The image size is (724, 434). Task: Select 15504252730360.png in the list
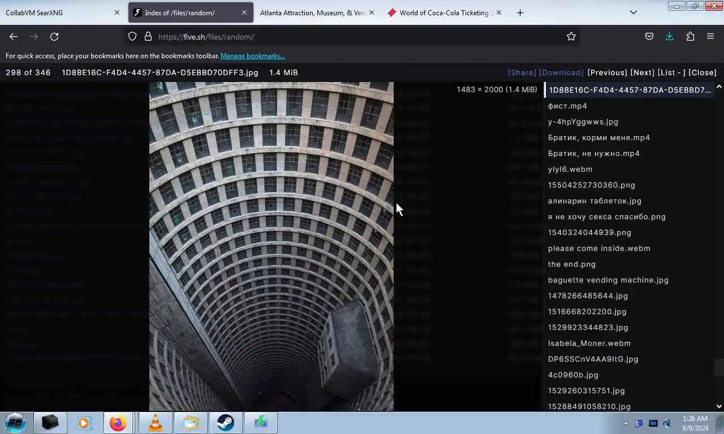592,185
